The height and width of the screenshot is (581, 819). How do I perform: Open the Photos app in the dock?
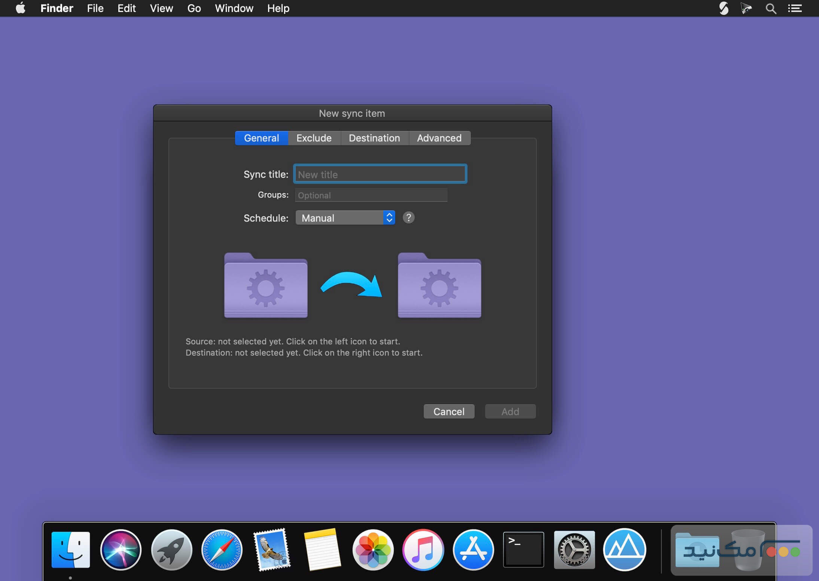[373, 550]
